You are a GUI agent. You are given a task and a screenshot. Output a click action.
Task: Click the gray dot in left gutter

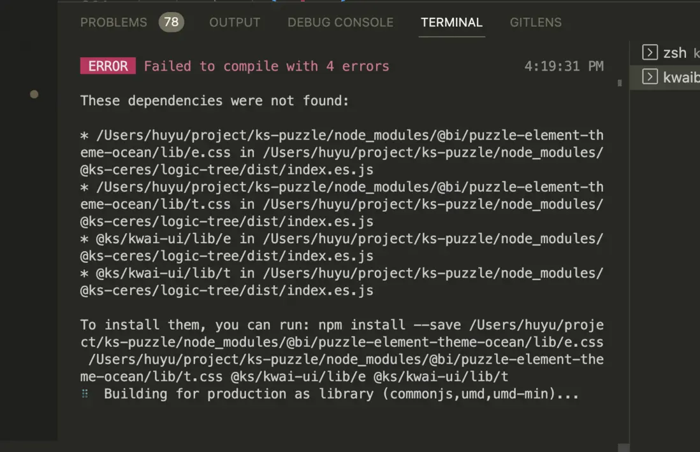34,94
